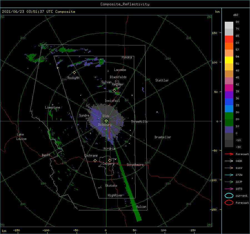This screenshot has height=234, width=250.
Task: Click the Calgary city label
Action: click(108, 164)
